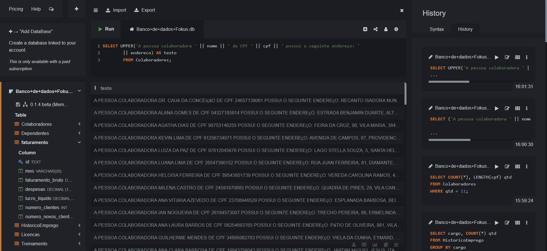Click the plus icon to add a new tab

[x=76, y=9]
